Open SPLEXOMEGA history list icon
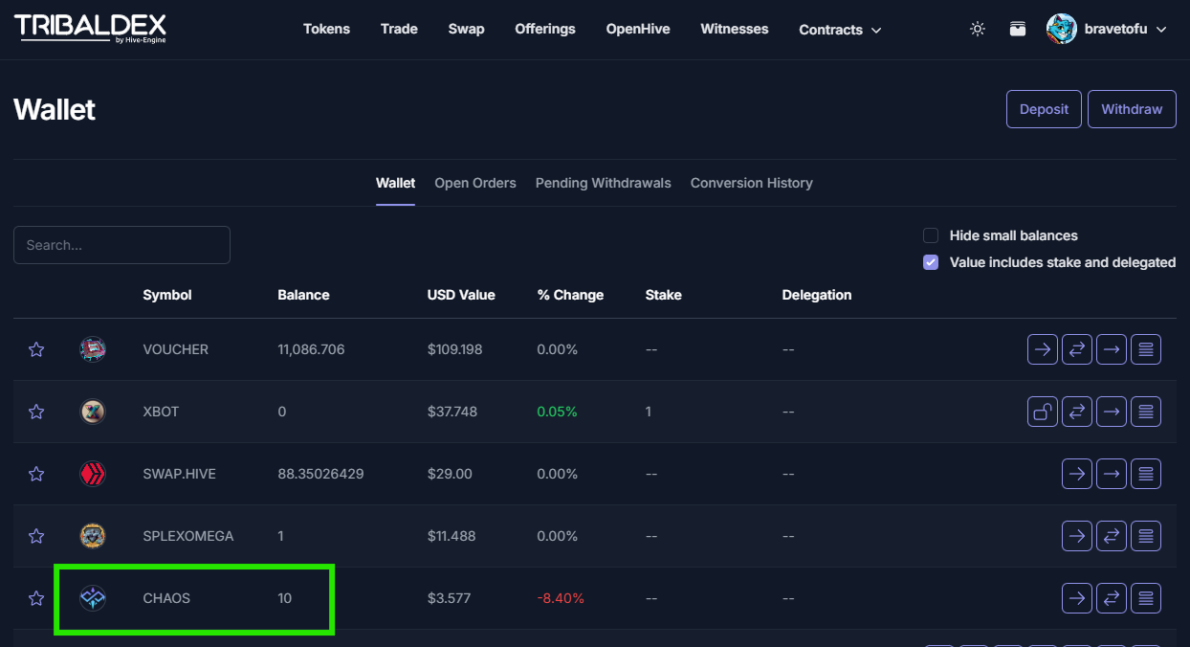Image resolution: width=1190 pixels, height=647 pixels. coord(1146,536)
